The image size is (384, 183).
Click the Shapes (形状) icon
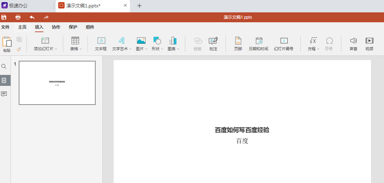click(157, 40)
